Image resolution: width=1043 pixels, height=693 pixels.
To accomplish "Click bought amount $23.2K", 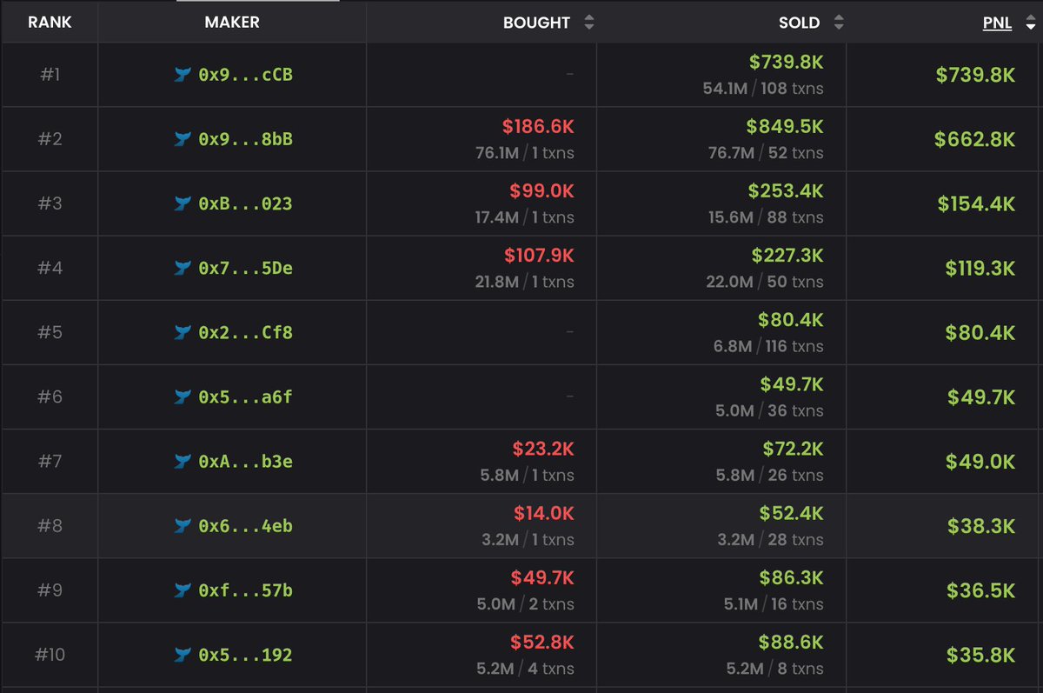I will tap(543, 449).
